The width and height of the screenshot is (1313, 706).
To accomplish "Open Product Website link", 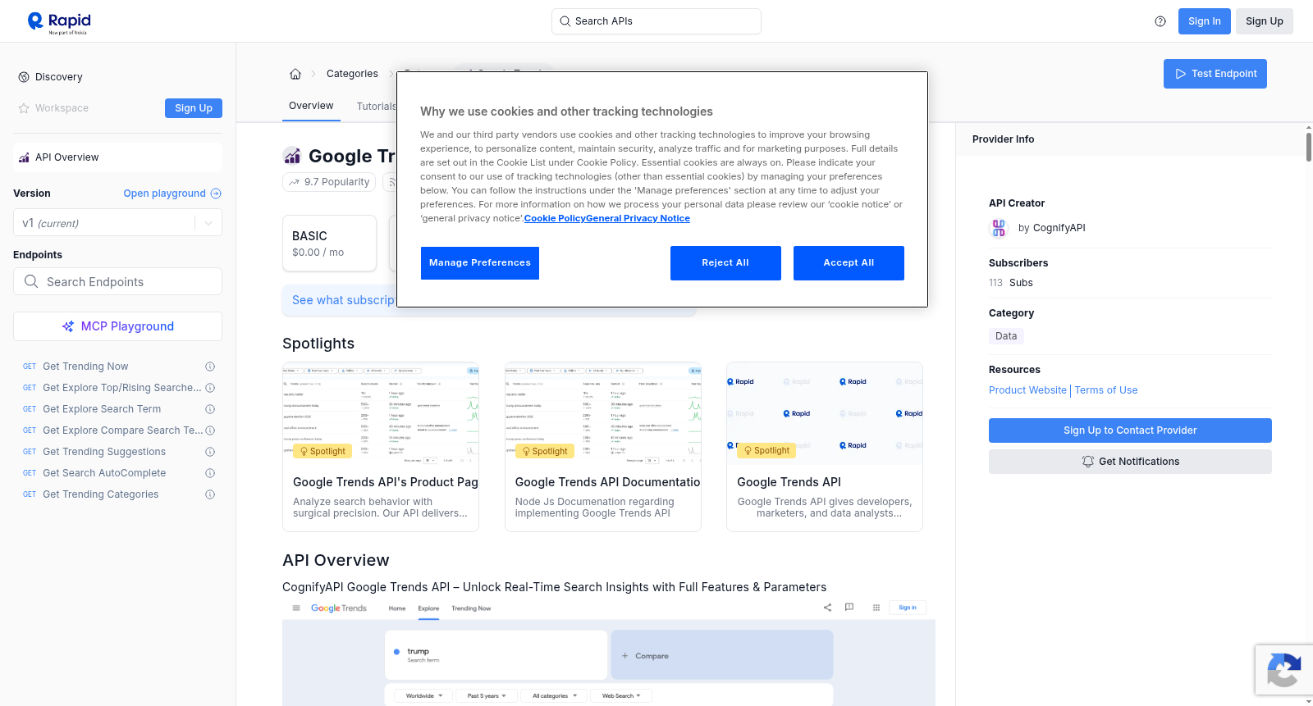I will coord(1027,390).
